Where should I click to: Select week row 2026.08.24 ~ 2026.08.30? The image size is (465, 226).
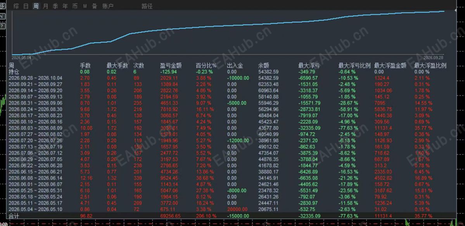36,109
